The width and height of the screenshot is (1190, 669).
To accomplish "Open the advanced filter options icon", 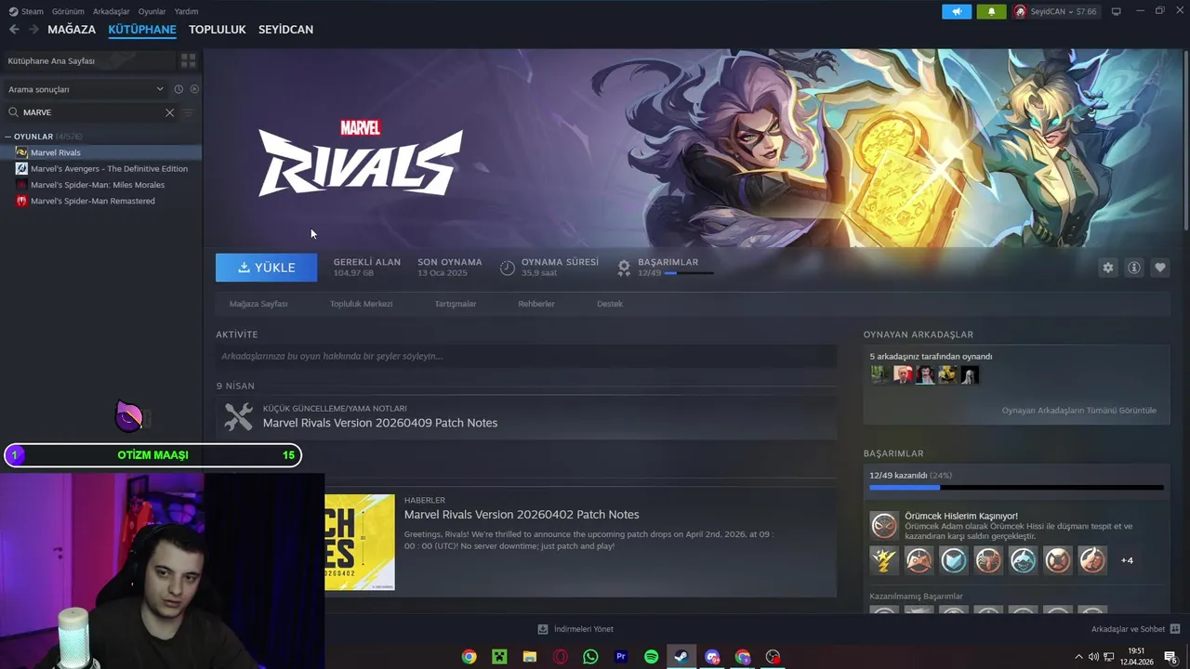I will point(189,112).
